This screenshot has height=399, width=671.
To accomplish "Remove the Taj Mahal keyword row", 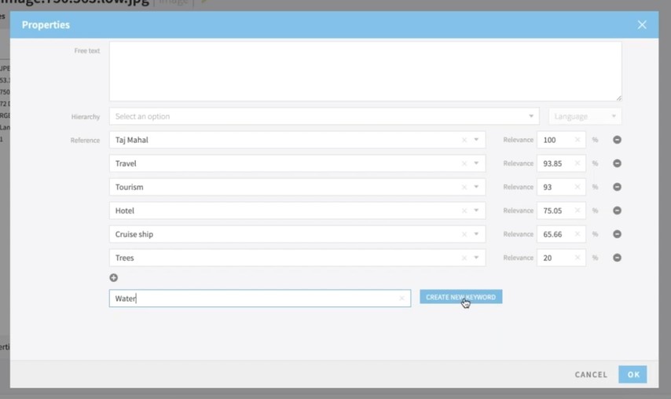I will point(617,140).
